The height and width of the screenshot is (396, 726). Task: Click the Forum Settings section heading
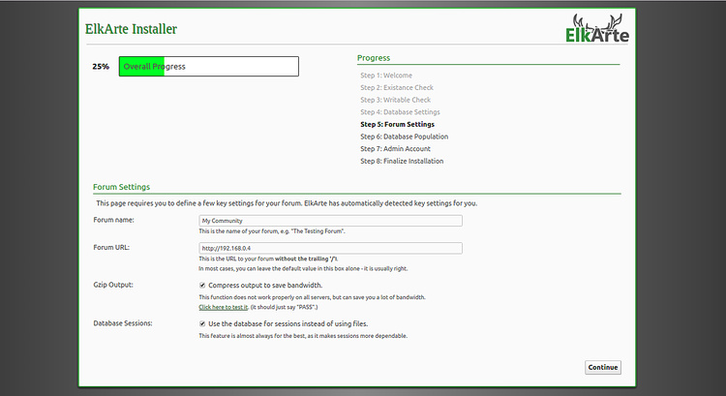(x=121, y=187)
